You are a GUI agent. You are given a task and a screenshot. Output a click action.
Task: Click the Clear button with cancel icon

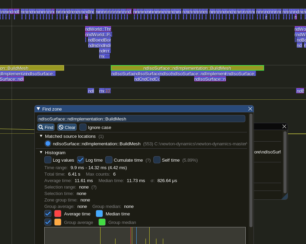67,127
